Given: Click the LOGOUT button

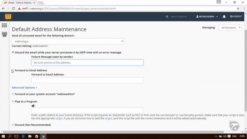Looking at the screenshot, I should point(236,16).
